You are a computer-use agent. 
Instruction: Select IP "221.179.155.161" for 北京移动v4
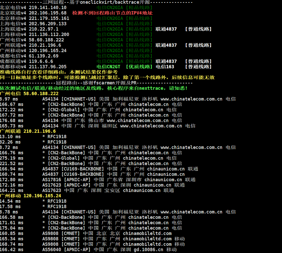(x=49, y=18)
